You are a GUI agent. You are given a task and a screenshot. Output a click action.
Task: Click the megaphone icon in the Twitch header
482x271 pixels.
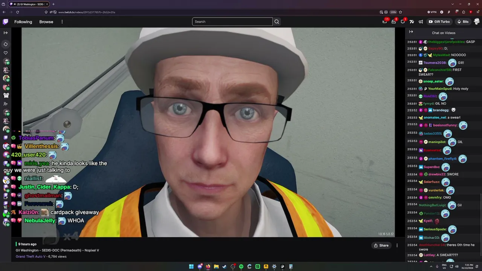coord(421,22)
